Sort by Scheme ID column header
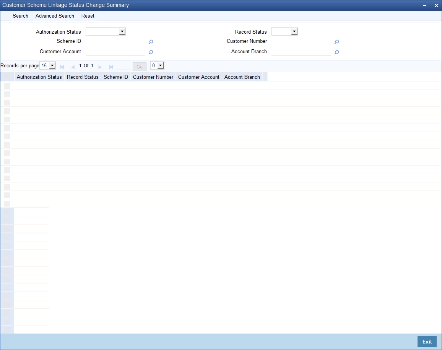 pyautogui.click(x=116, y=77)
